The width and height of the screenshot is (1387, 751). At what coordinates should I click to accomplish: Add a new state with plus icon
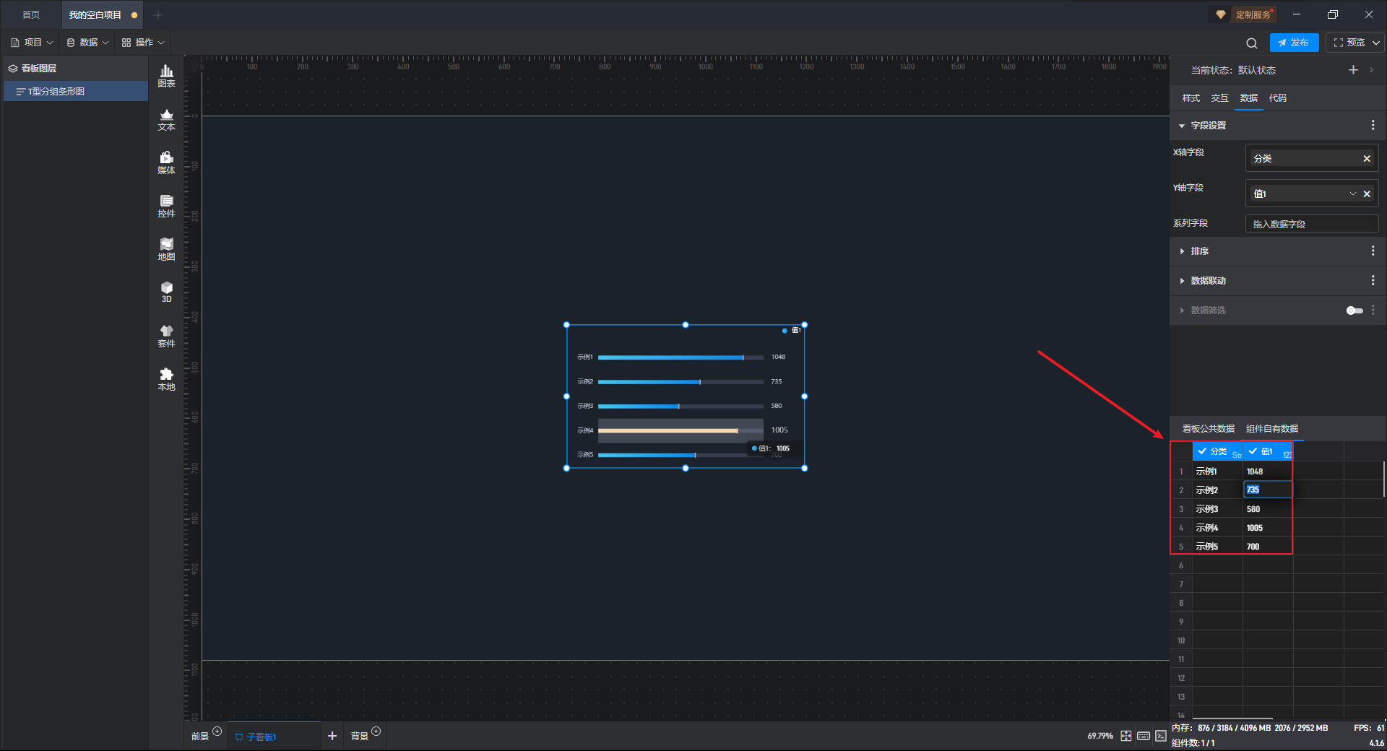[1353, 70]
